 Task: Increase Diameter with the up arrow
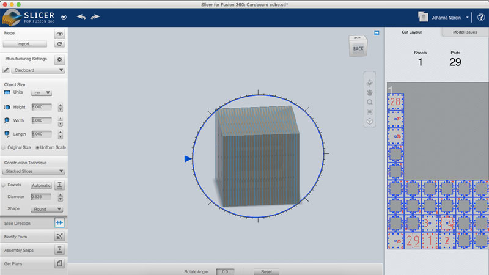[x=61, y=195]
